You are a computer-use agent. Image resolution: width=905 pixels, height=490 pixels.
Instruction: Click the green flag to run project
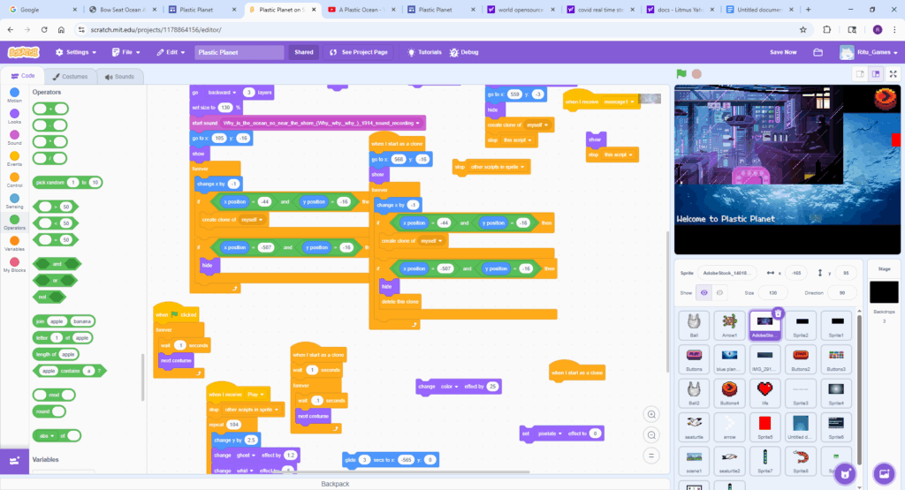[x=681, y=74]
